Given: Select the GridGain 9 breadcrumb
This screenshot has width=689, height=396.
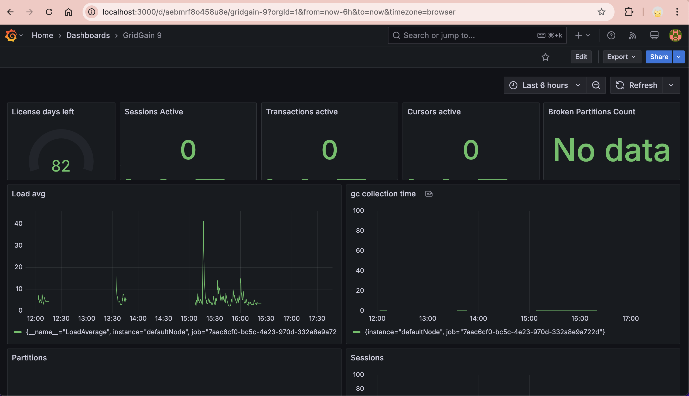Looking at the screenshot, I should (x=142, y=35).
